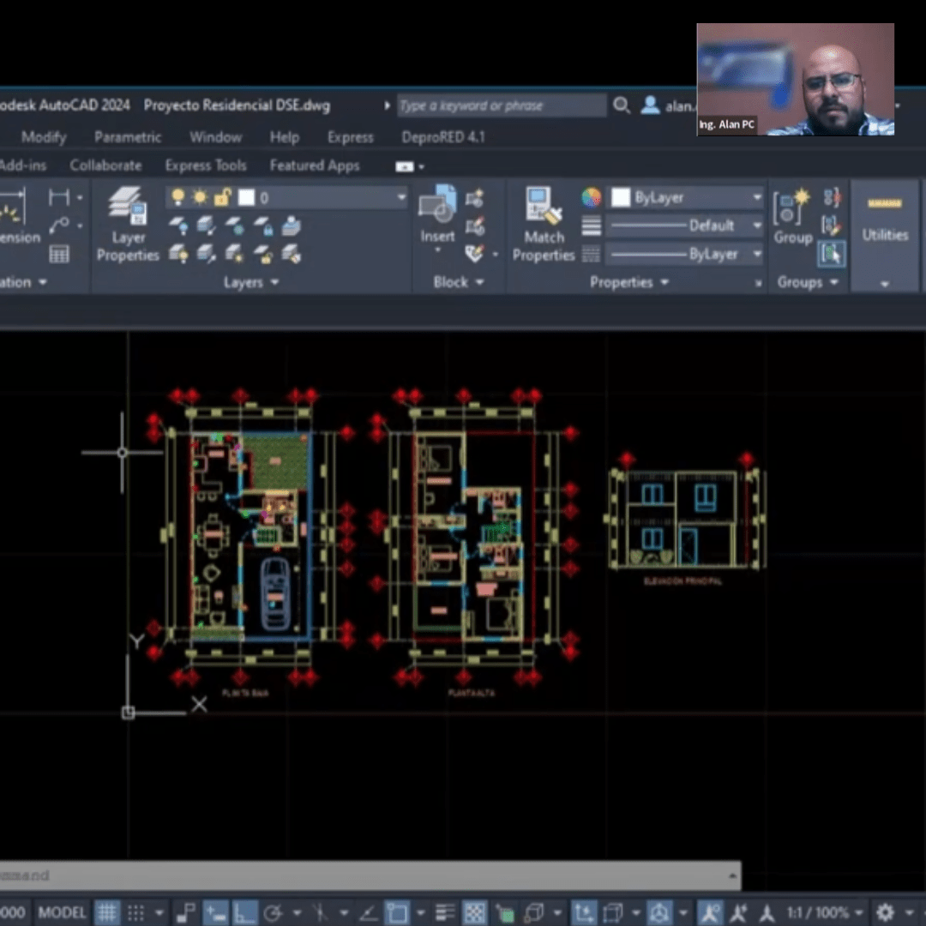This screenshot has width=926, height=926.
Task: Open the Utilities measure panel
Action: click(885, 225)
